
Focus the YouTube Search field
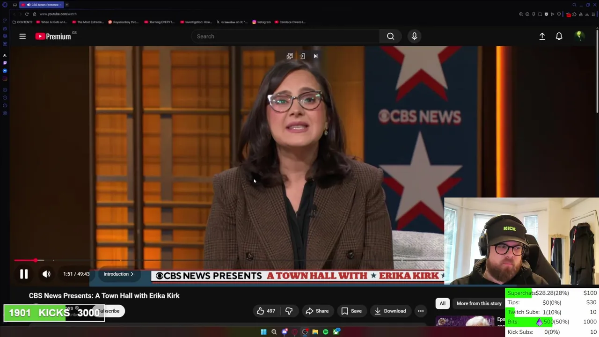285,36
